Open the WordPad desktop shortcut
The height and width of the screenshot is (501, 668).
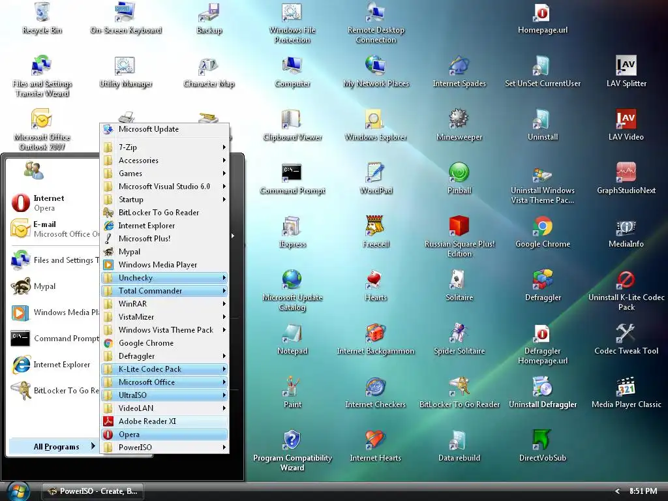[x=376, y=179]
